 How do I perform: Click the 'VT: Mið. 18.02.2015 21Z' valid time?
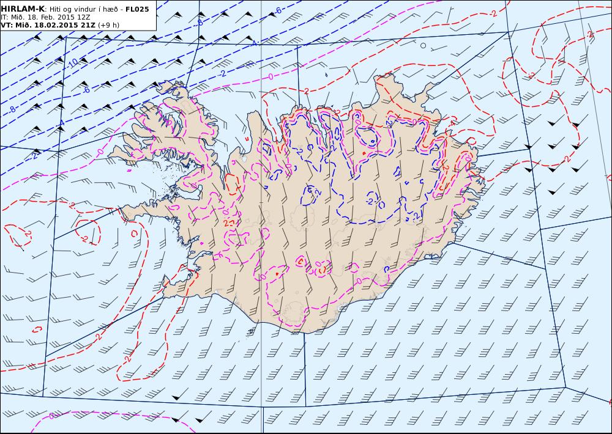coord(48,25)
